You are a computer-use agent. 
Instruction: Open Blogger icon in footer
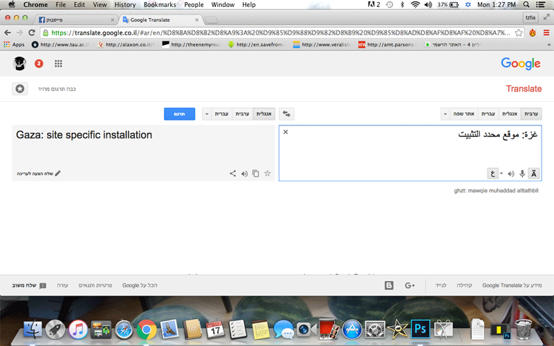click(389, 285)
